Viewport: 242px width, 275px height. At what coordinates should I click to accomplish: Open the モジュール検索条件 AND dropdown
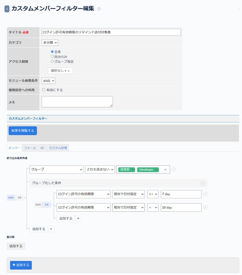click(48, 81)
